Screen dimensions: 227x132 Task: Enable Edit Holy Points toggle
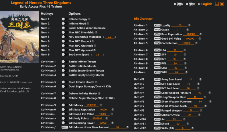click(65, 118)
